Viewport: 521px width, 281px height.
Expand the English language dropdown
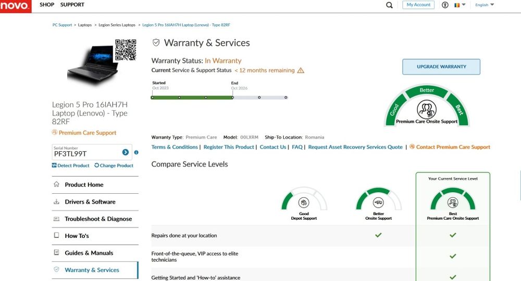pyautogui.click(x=485, y=5)
